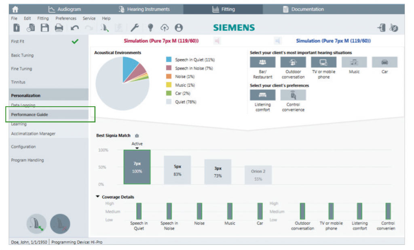Click the top-right hearing aid settings icon

(x=394, y=27)
